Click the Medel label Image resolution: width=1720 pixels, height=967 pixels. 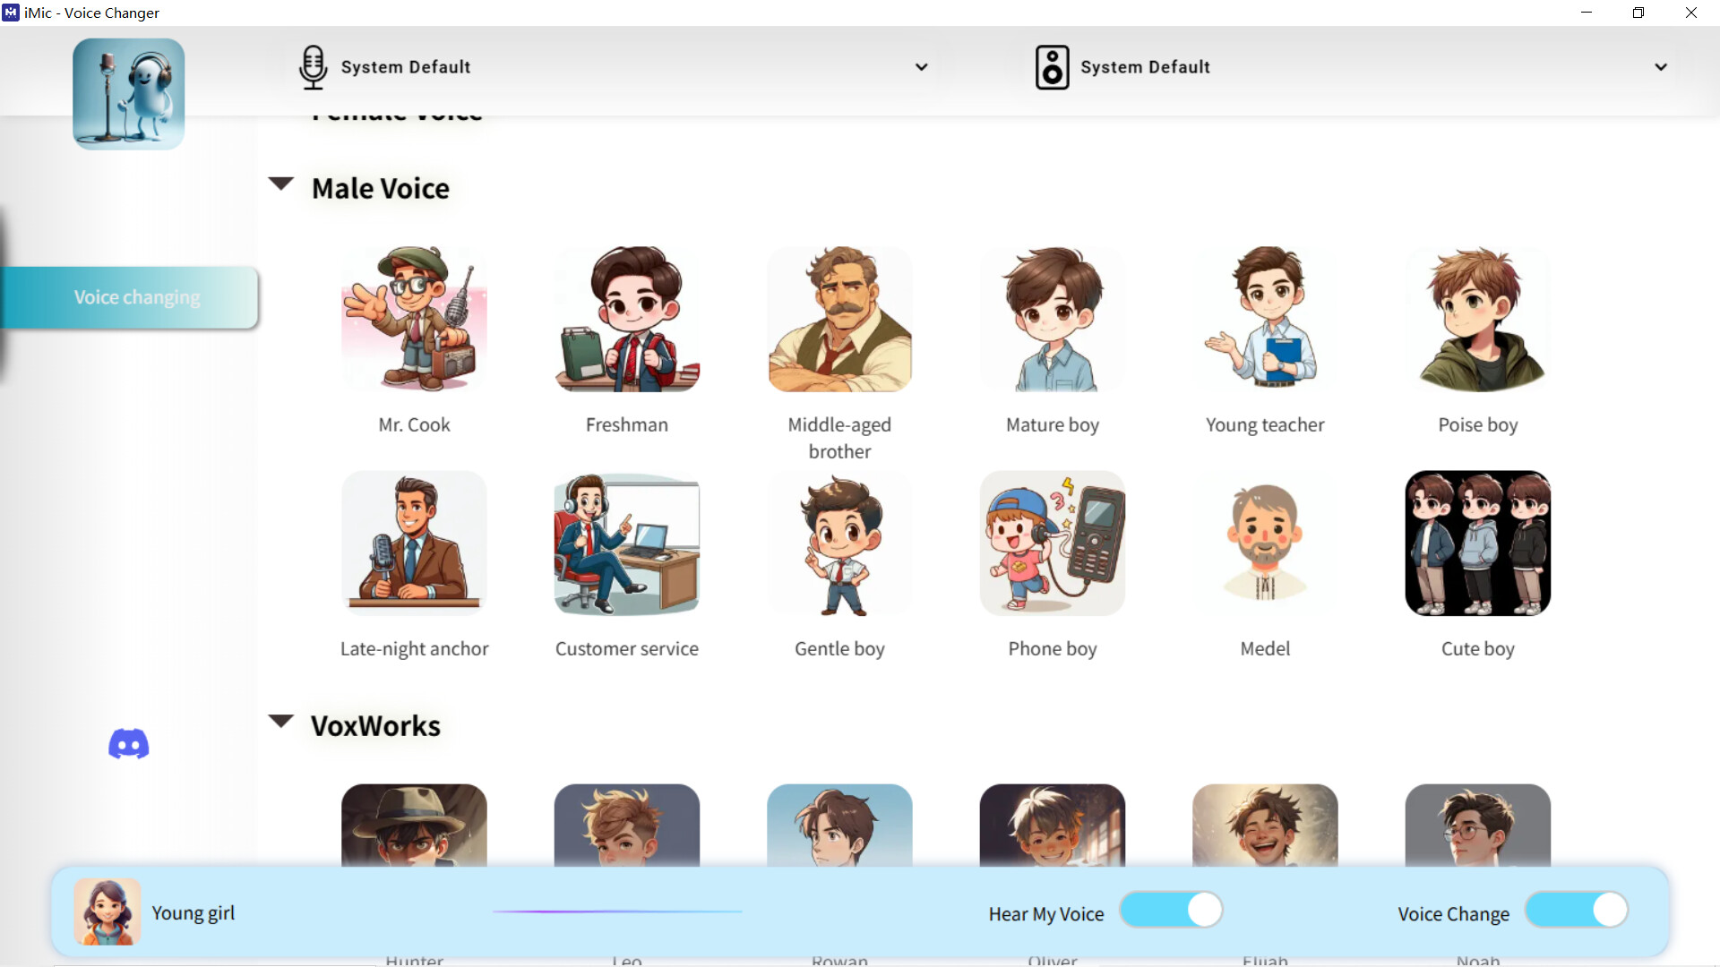pyautogui.click(x=1265, y=649)
